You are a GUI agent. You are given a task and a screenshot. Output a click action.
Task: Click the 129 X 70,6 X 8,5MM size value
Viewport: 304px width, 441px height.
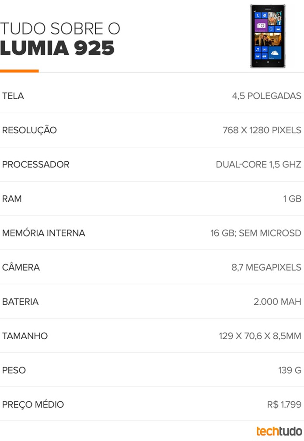pyautogui.click(x=260, y=336)
